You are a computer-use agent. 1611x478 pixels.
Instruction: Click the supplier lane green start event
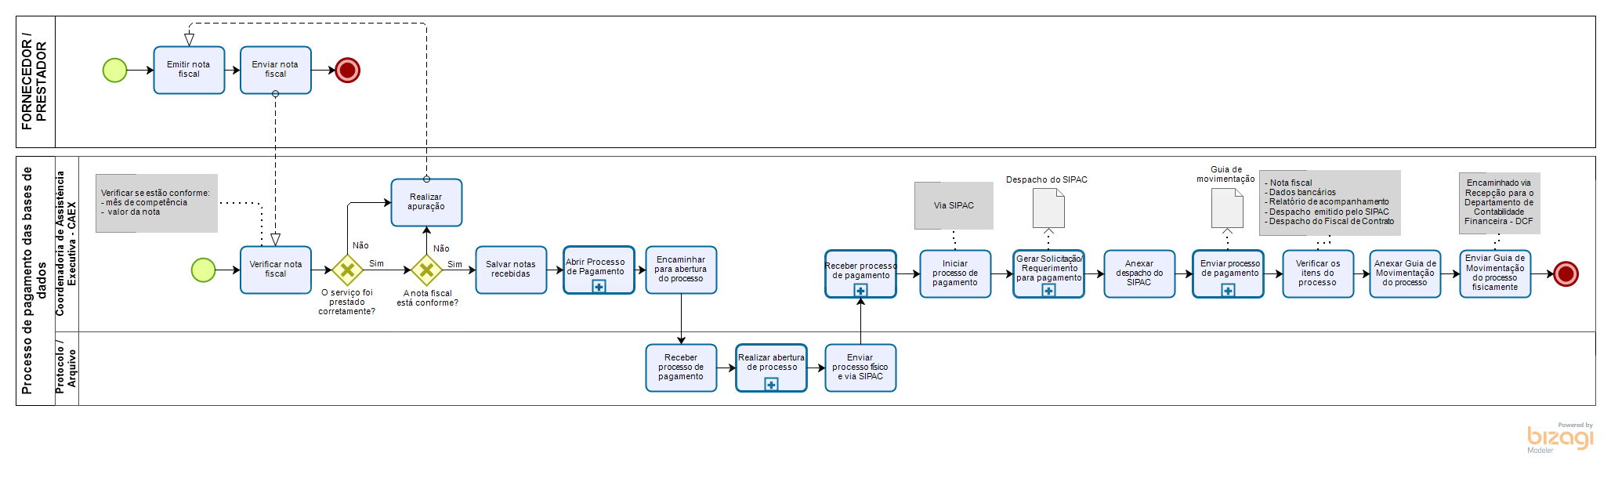[115, 71]
